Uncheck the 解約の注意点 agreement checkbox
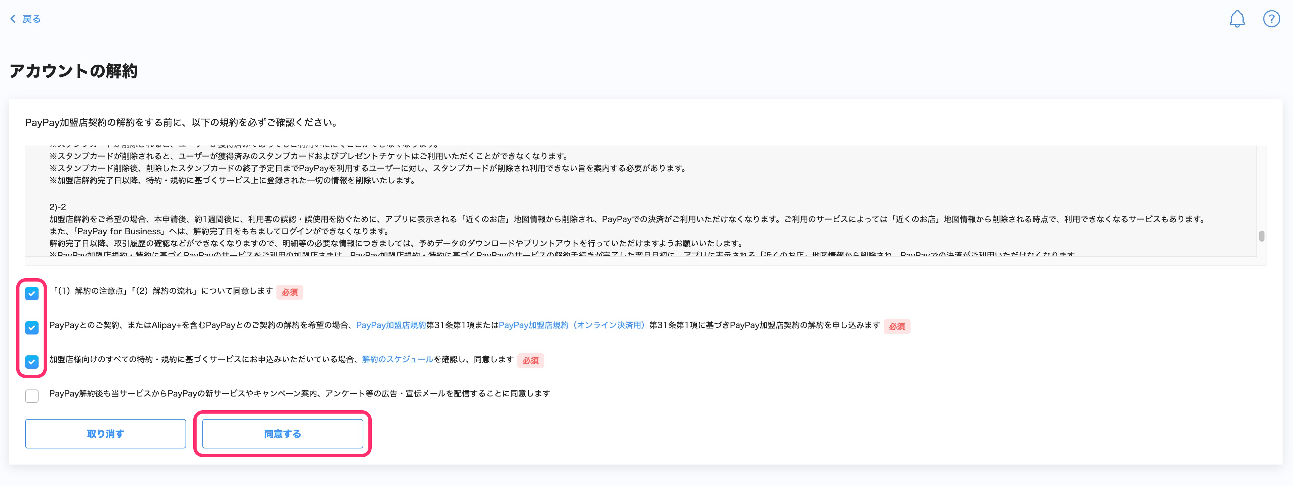1293x486 pixels. point(32,293)
